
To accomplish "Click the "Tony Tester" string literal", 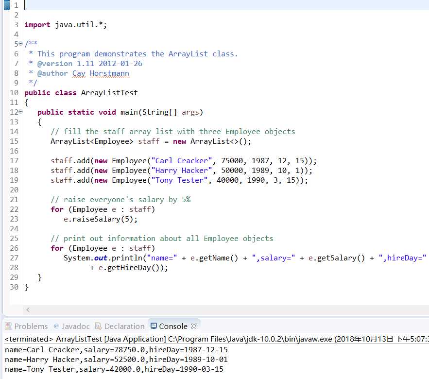I will [179, 180].
